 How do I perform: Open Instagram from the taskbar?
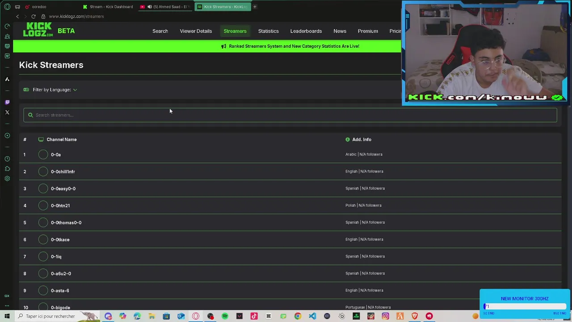(385, 316)
